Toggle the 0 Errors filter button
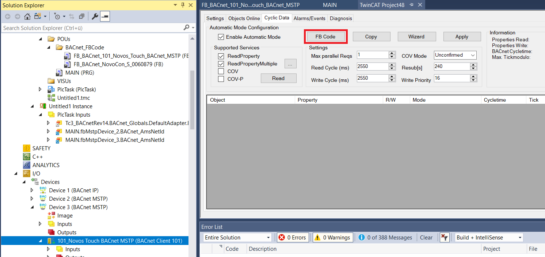This screenshot has width=545, height=257. point(293,237)
